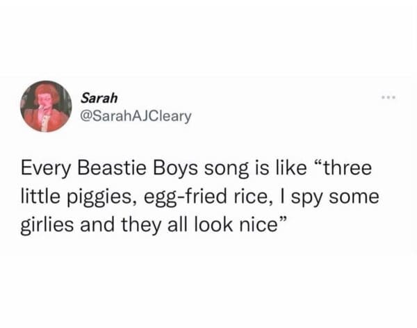Click the word "little" in the tweet
Image resolution: width=417 pixels, height=328 pixels.
(x=38, y=198)
